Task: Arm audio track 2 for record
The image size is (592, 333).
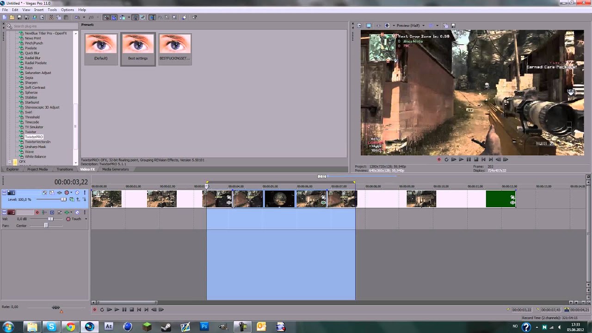Action: click(x=37, y=212)
